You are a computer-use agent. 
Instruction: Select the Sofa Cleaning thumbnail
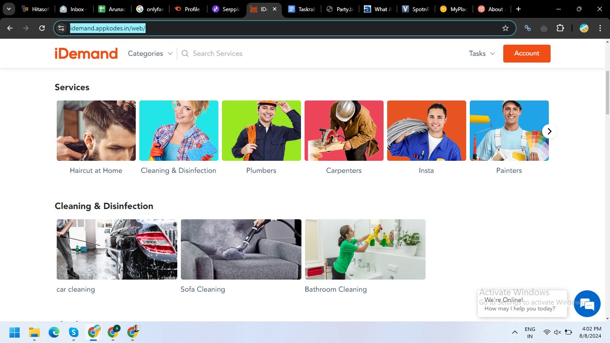click(241, 249)
